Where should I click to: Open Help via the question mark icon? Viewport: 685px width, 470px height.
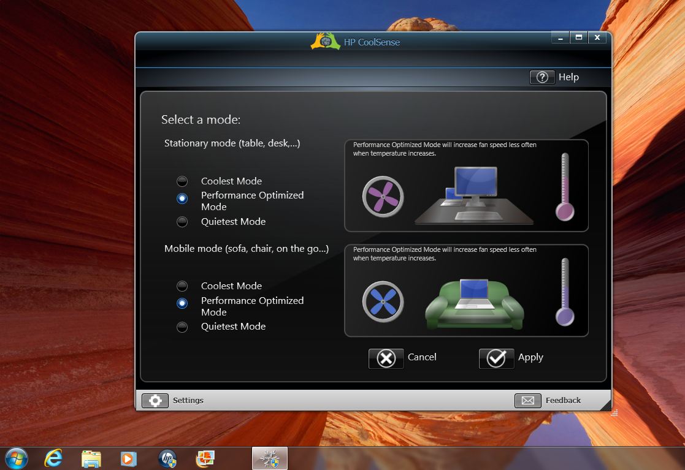click(x=542, y=77)
